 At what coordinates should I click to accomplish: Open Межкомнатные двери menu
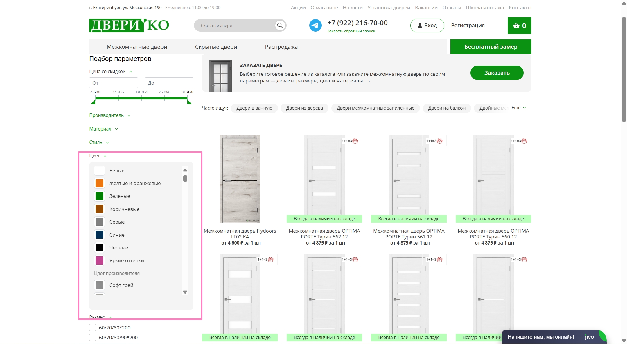coord(137,47)
